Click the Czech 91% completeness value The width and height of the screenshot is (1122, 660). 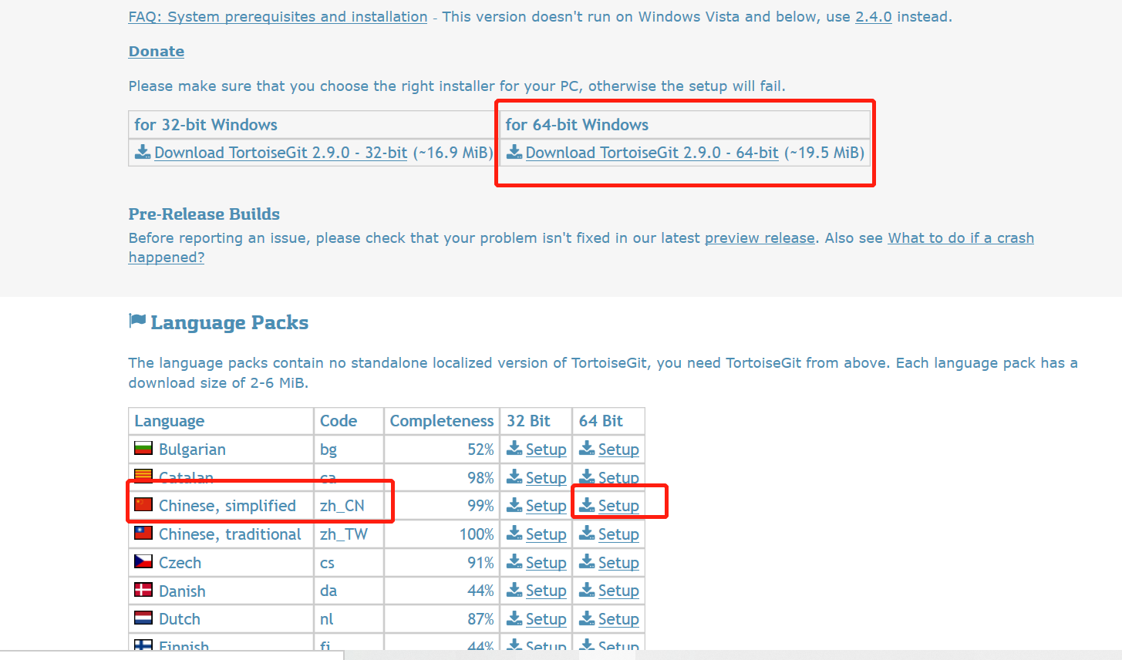480,563
